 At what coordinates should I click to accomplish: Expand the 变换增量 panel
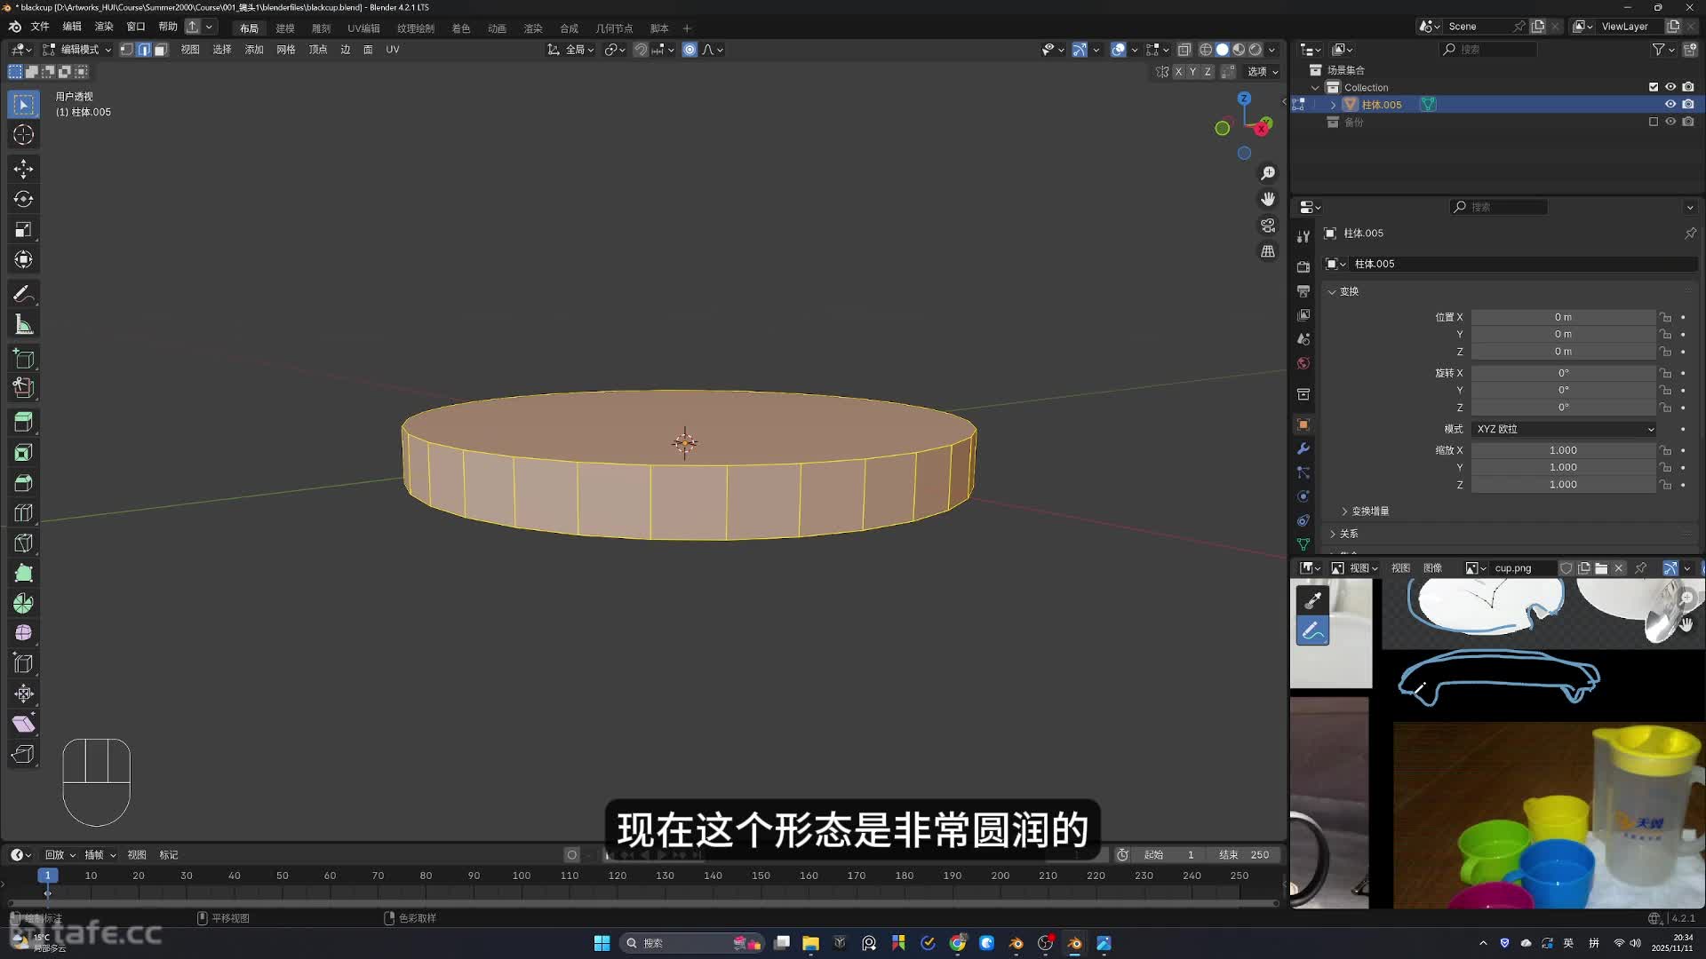[1368, 511]
